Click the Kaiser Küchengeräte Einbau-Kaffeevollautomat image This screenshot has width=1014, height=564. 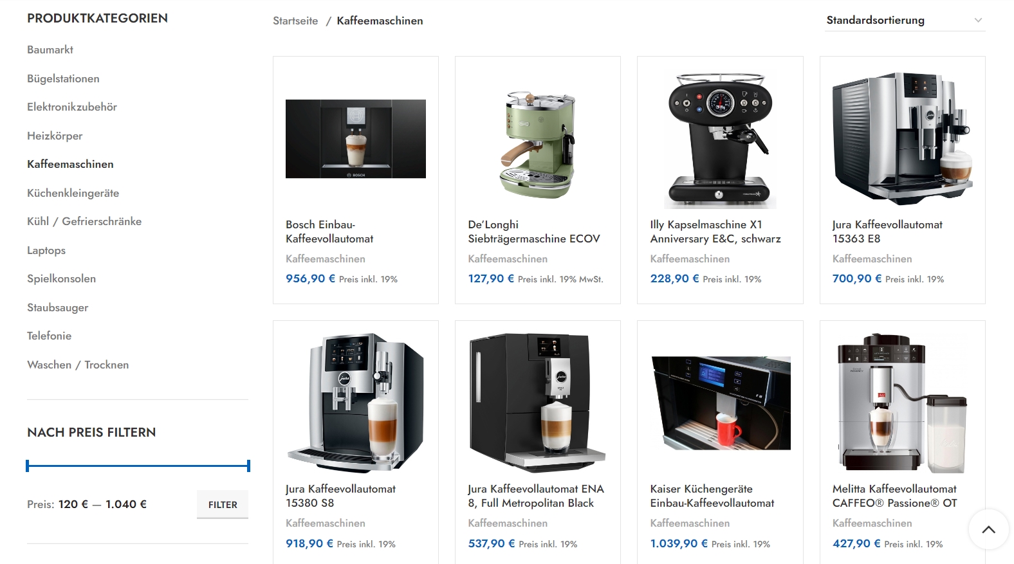pos(720,403)
